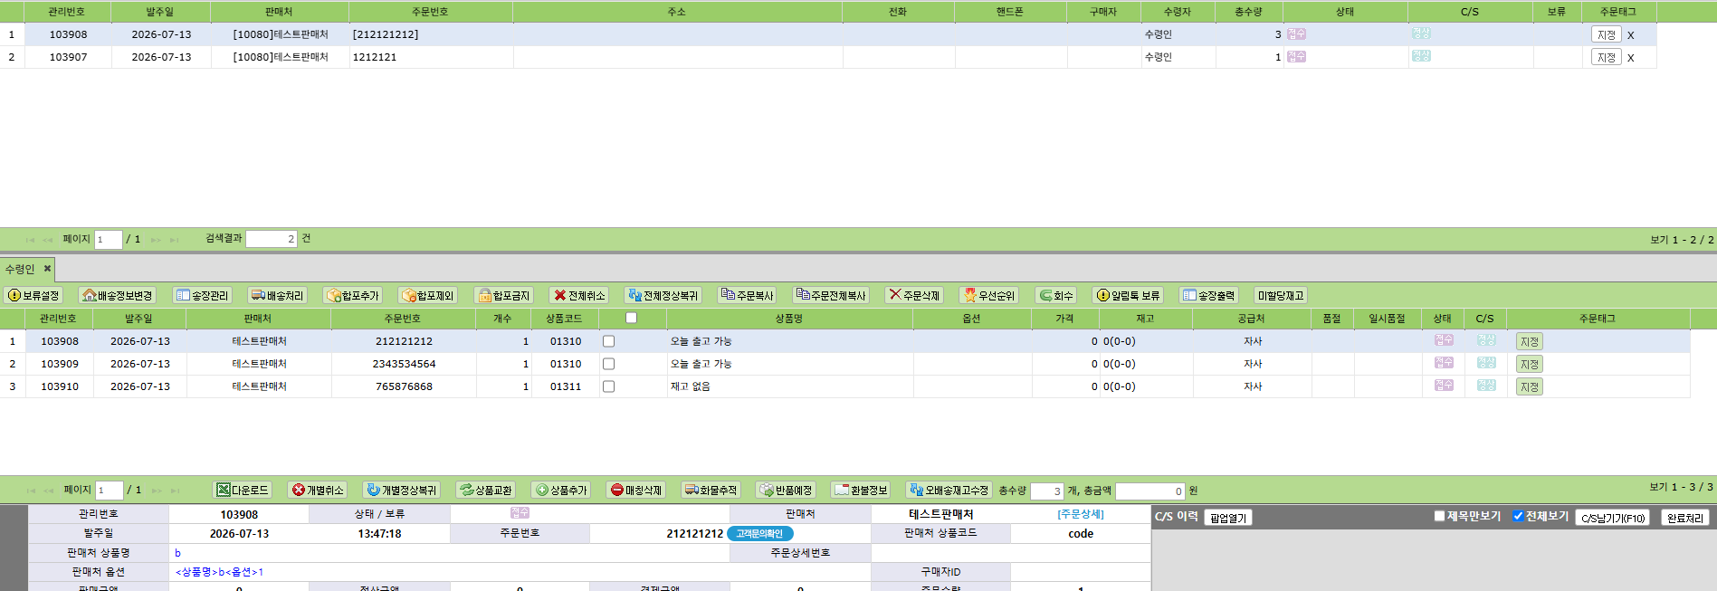
Task: Click 주문전체복사 copy entire order
Action: [x=831, y=295]
